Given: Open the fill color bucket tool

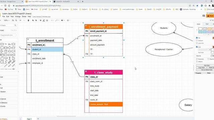Looking at the screenshot, I should coord(40,20).
